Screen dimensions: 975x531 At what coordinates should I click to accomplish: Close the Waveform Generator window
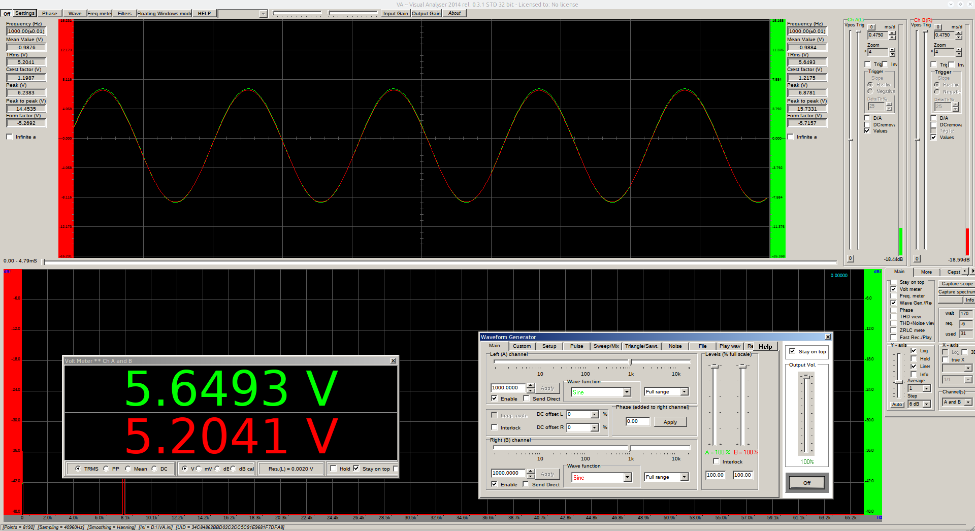(x=828, y=337)
